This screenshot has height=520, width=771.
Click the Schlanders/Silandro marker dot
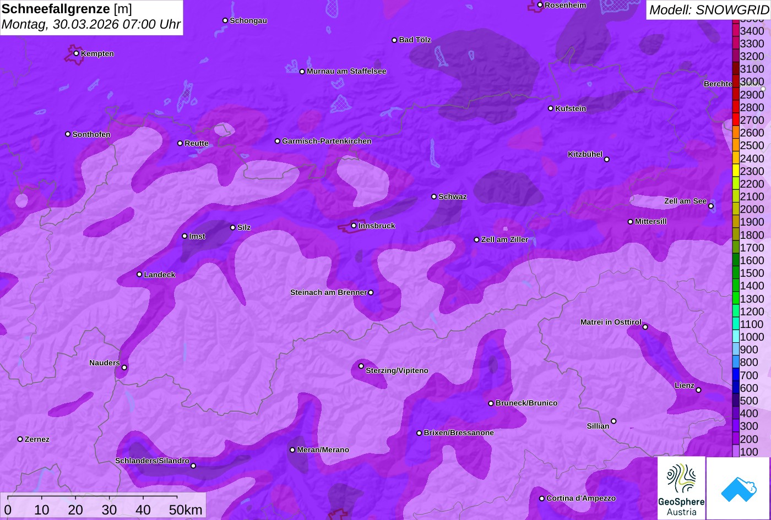pos(193,466)
